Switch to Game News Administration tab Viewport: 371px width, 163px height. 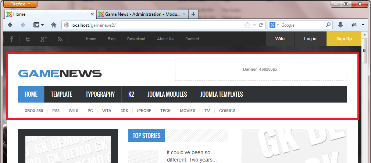point(142,14)
